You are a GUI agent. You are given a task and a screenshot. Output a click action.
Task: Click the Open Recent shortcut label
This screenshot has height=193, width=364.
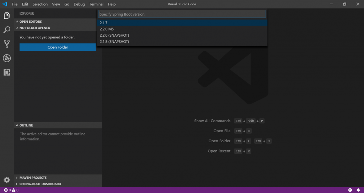click(x=219, y=151)
